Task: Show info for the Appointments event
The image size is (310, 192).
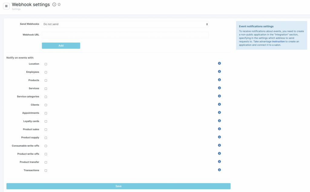Action: tap(219, 112)
